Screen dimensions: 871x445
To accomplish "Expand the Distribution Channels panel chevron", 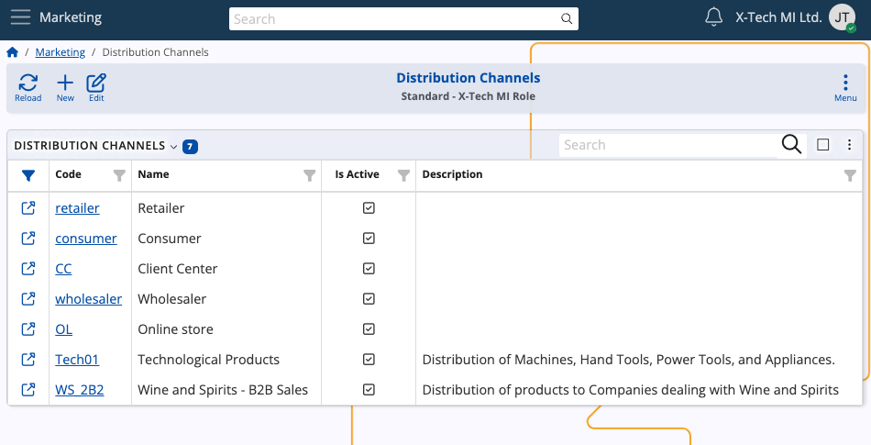I will click(x=173, y=147).
